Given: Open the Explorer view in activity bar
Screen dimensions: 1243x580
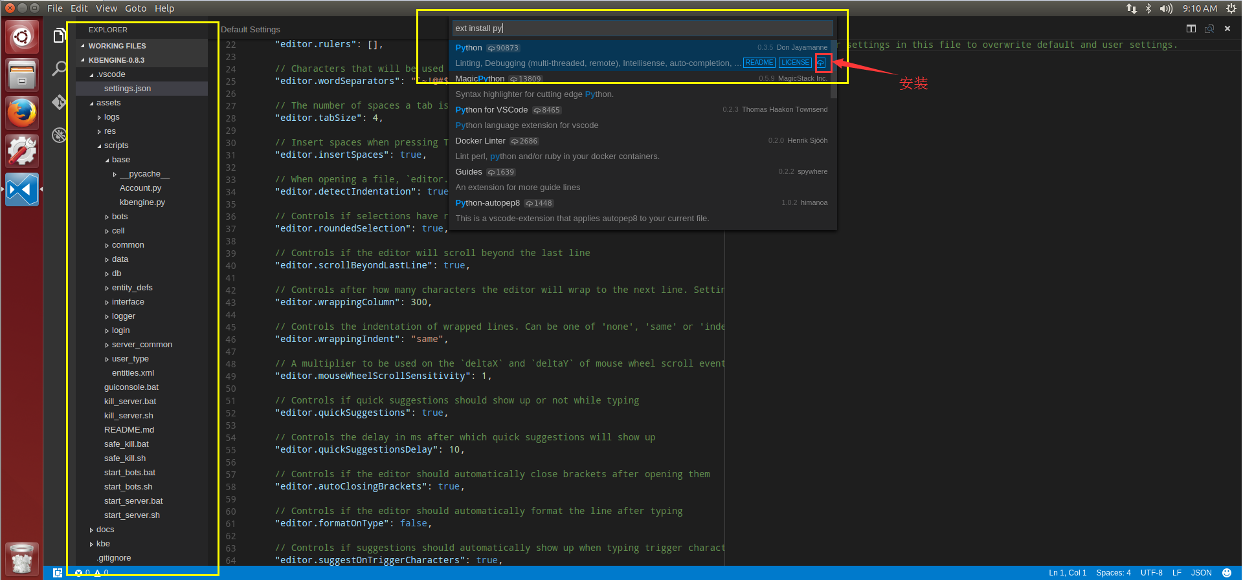Looking at the screenshot, I should tap(59, 36).
